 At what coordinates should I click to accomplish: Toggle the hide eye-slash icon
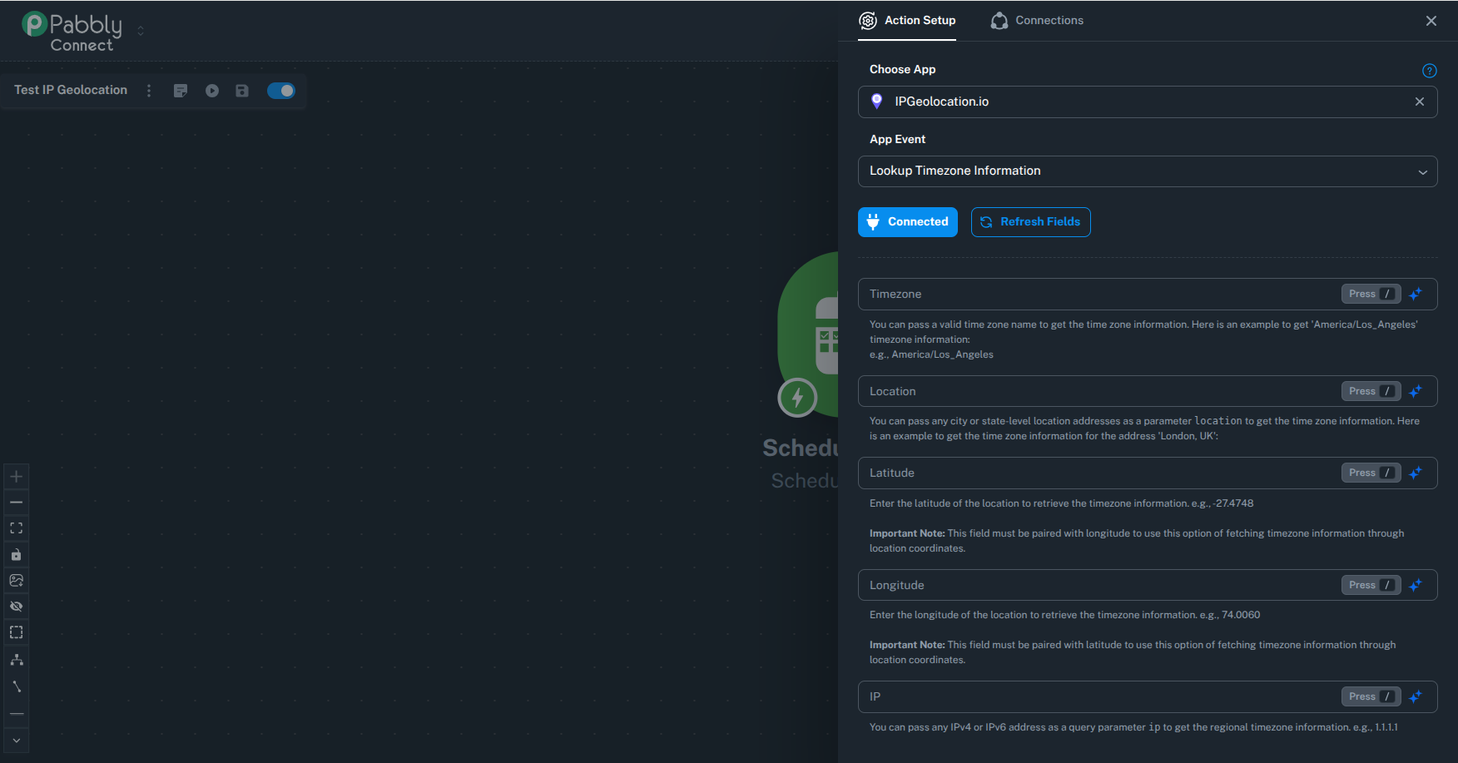coord(16,607)
